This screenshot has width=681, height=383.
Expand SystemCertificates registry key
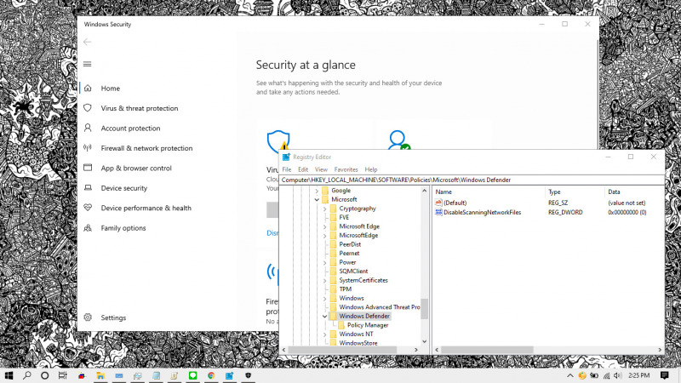click(324, 281)
